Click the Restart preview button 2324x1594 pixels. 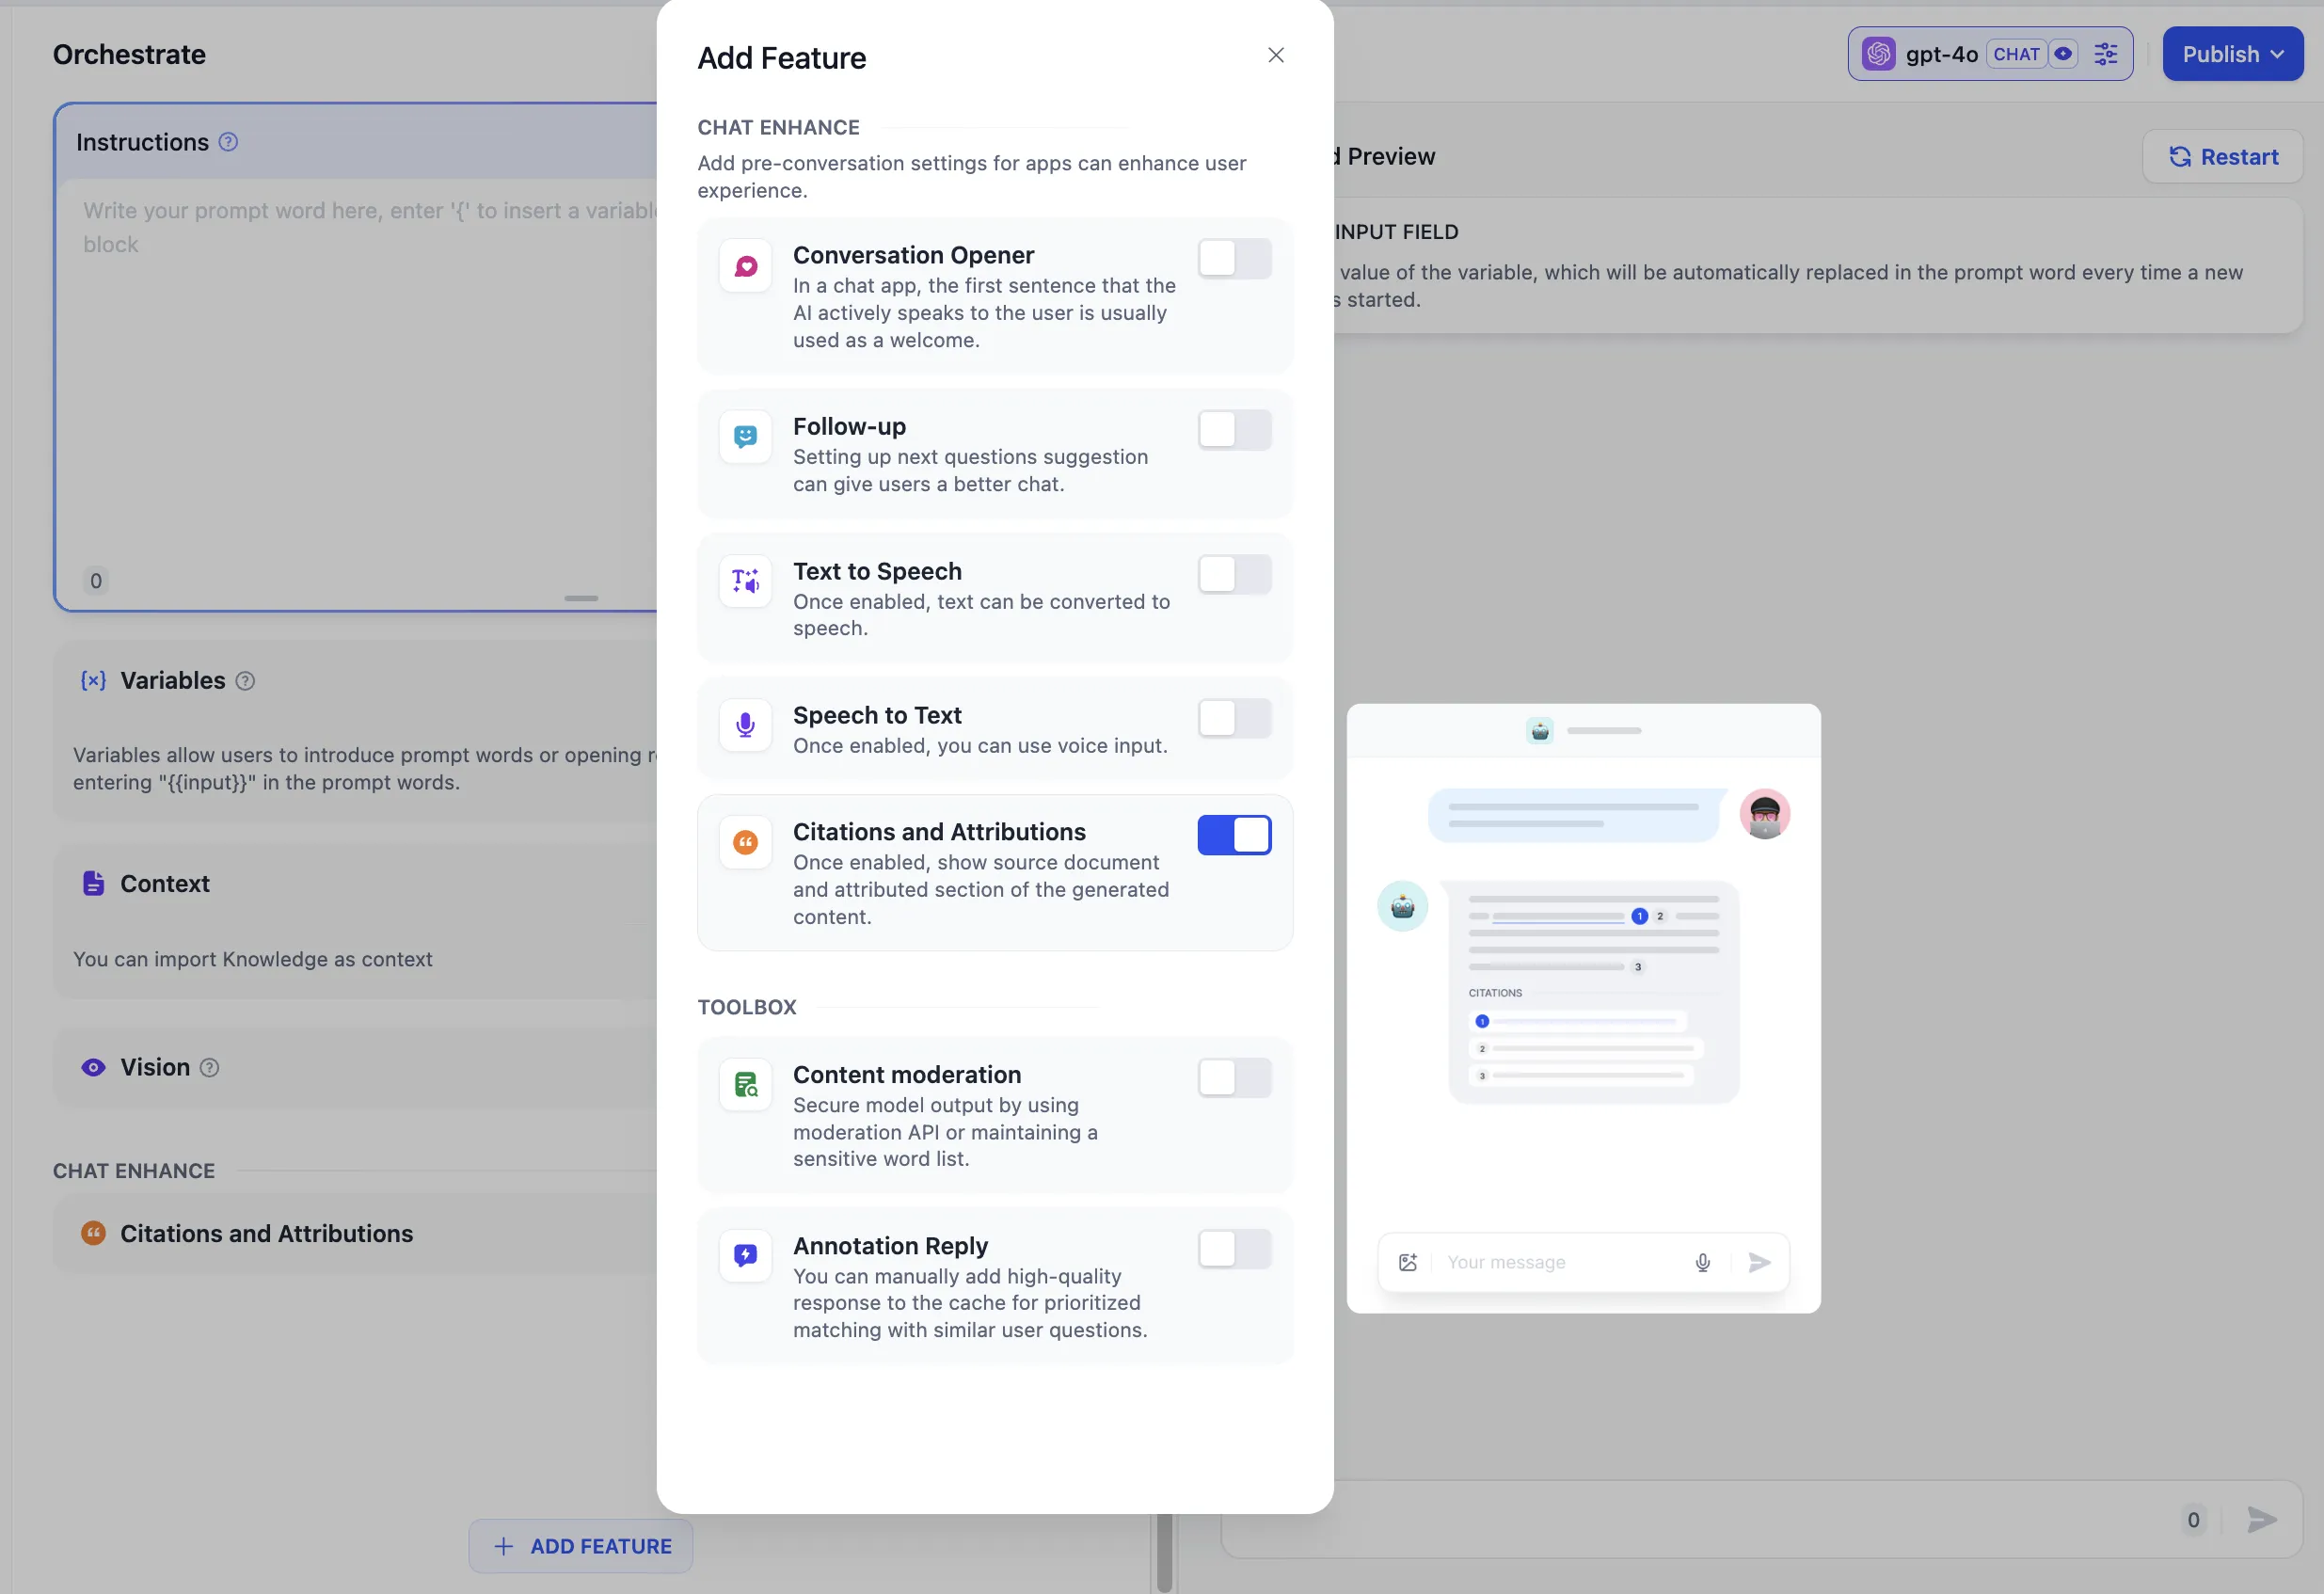[2222, 157]
